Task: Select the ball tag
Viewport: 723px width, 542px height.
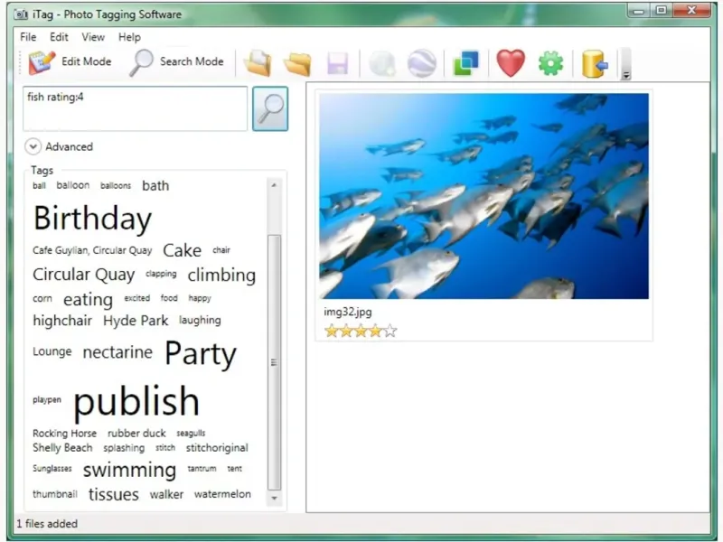Action: point(39,186)
